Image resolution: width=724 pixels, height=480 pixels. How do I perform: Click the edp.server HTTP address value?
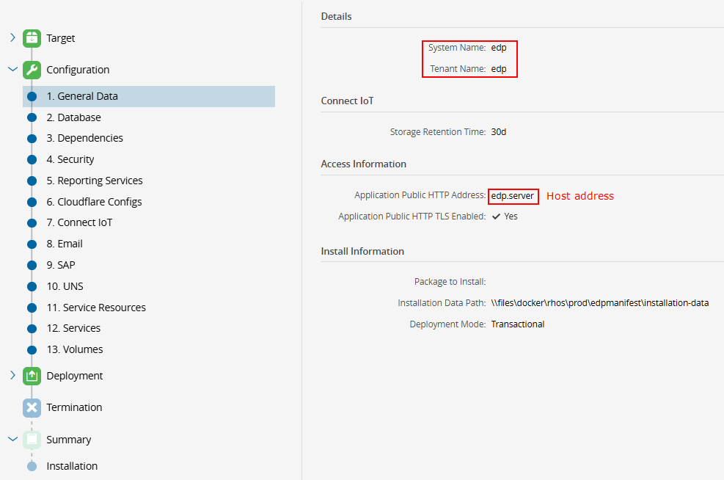click(x=512, y=196)
